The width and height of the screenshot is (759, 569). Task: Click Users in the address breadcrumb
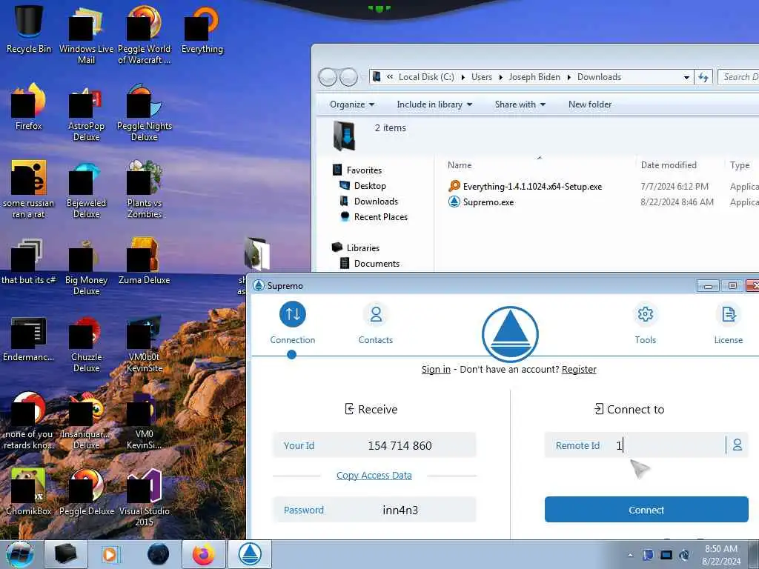tap(482, 77)
